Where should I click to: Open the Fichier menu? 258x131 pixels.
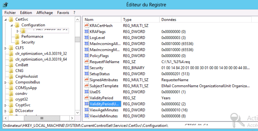click(10, 13)
